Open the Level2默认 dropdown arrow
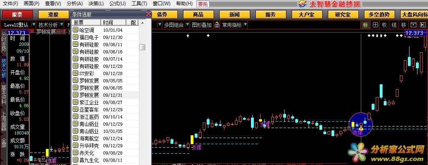The width and height of the screenshot is (428, 165). coord(33,25)
